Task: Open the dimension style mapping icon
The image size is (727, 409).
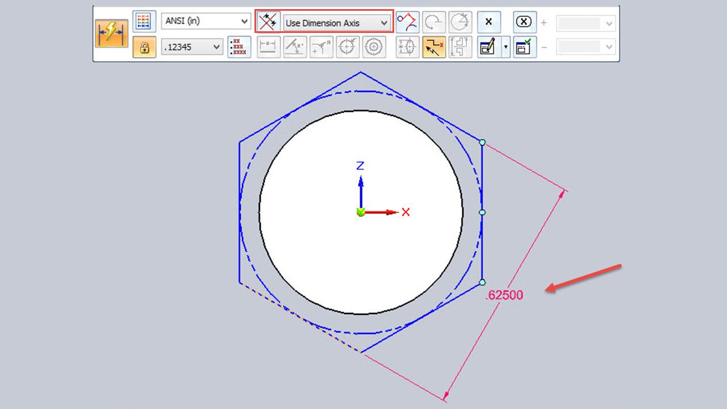Action: click(x=144, y=22)
